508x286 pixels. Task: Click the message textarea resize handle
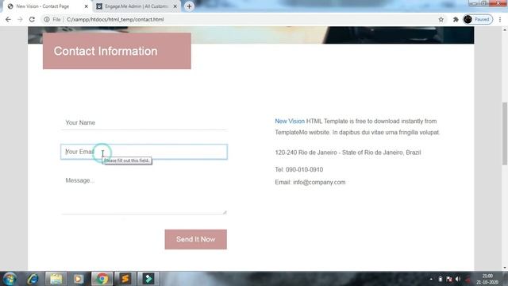coord(225,212)
